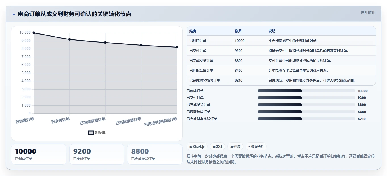
Task: Click the 已支付订单 progress bar
Action: point(306,98)
